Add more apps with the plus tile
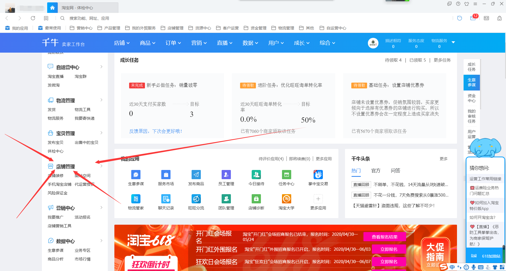 pos(318,199)
